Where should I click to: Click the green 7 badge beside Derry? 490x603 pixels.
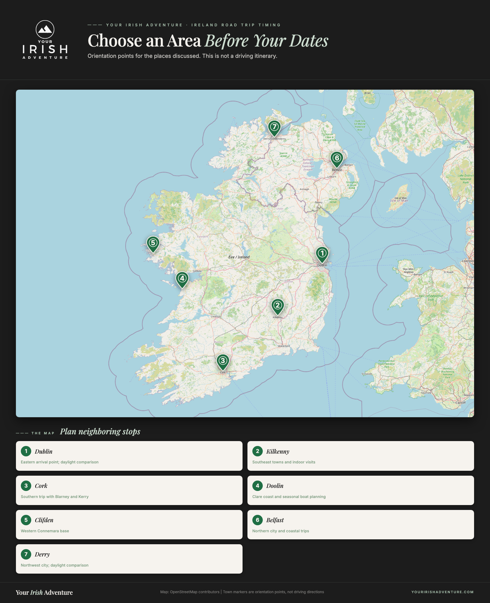coord(26,554)
